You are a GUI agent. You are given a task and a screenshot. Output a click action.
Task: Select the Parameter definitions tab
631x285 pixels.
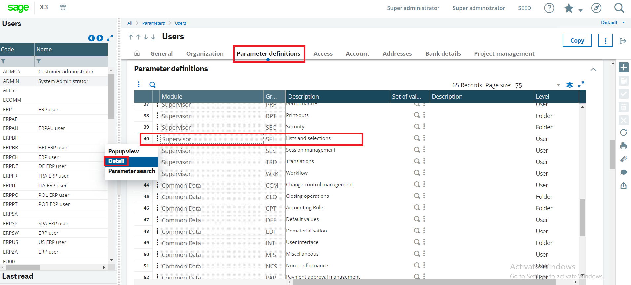click(268, 53)
